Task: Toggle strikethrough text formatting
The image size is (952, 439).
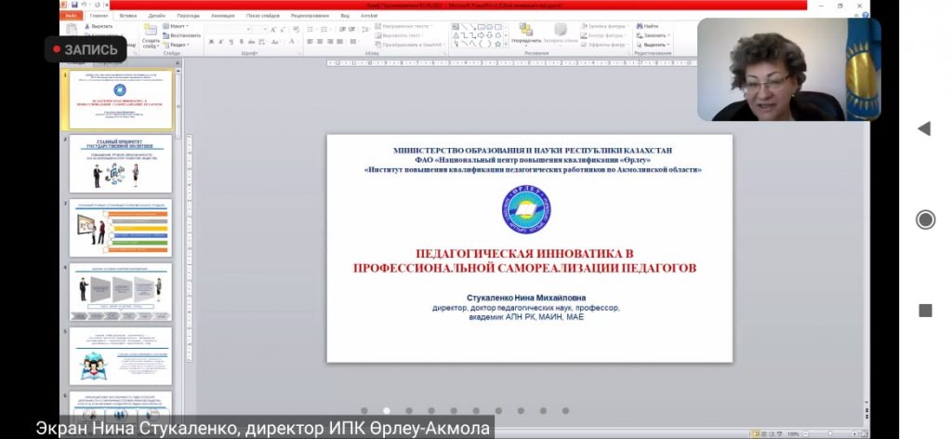Action: point(251,41)
